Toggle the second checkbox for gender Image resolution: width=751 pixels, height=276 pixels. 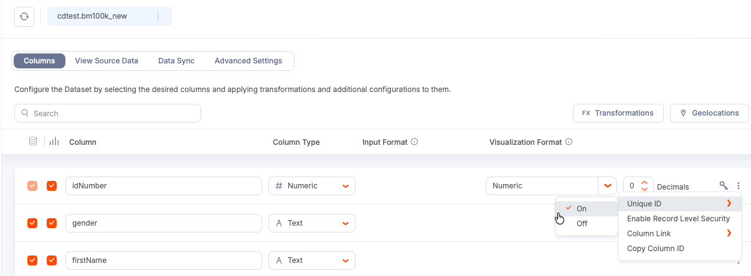(52, 223)
